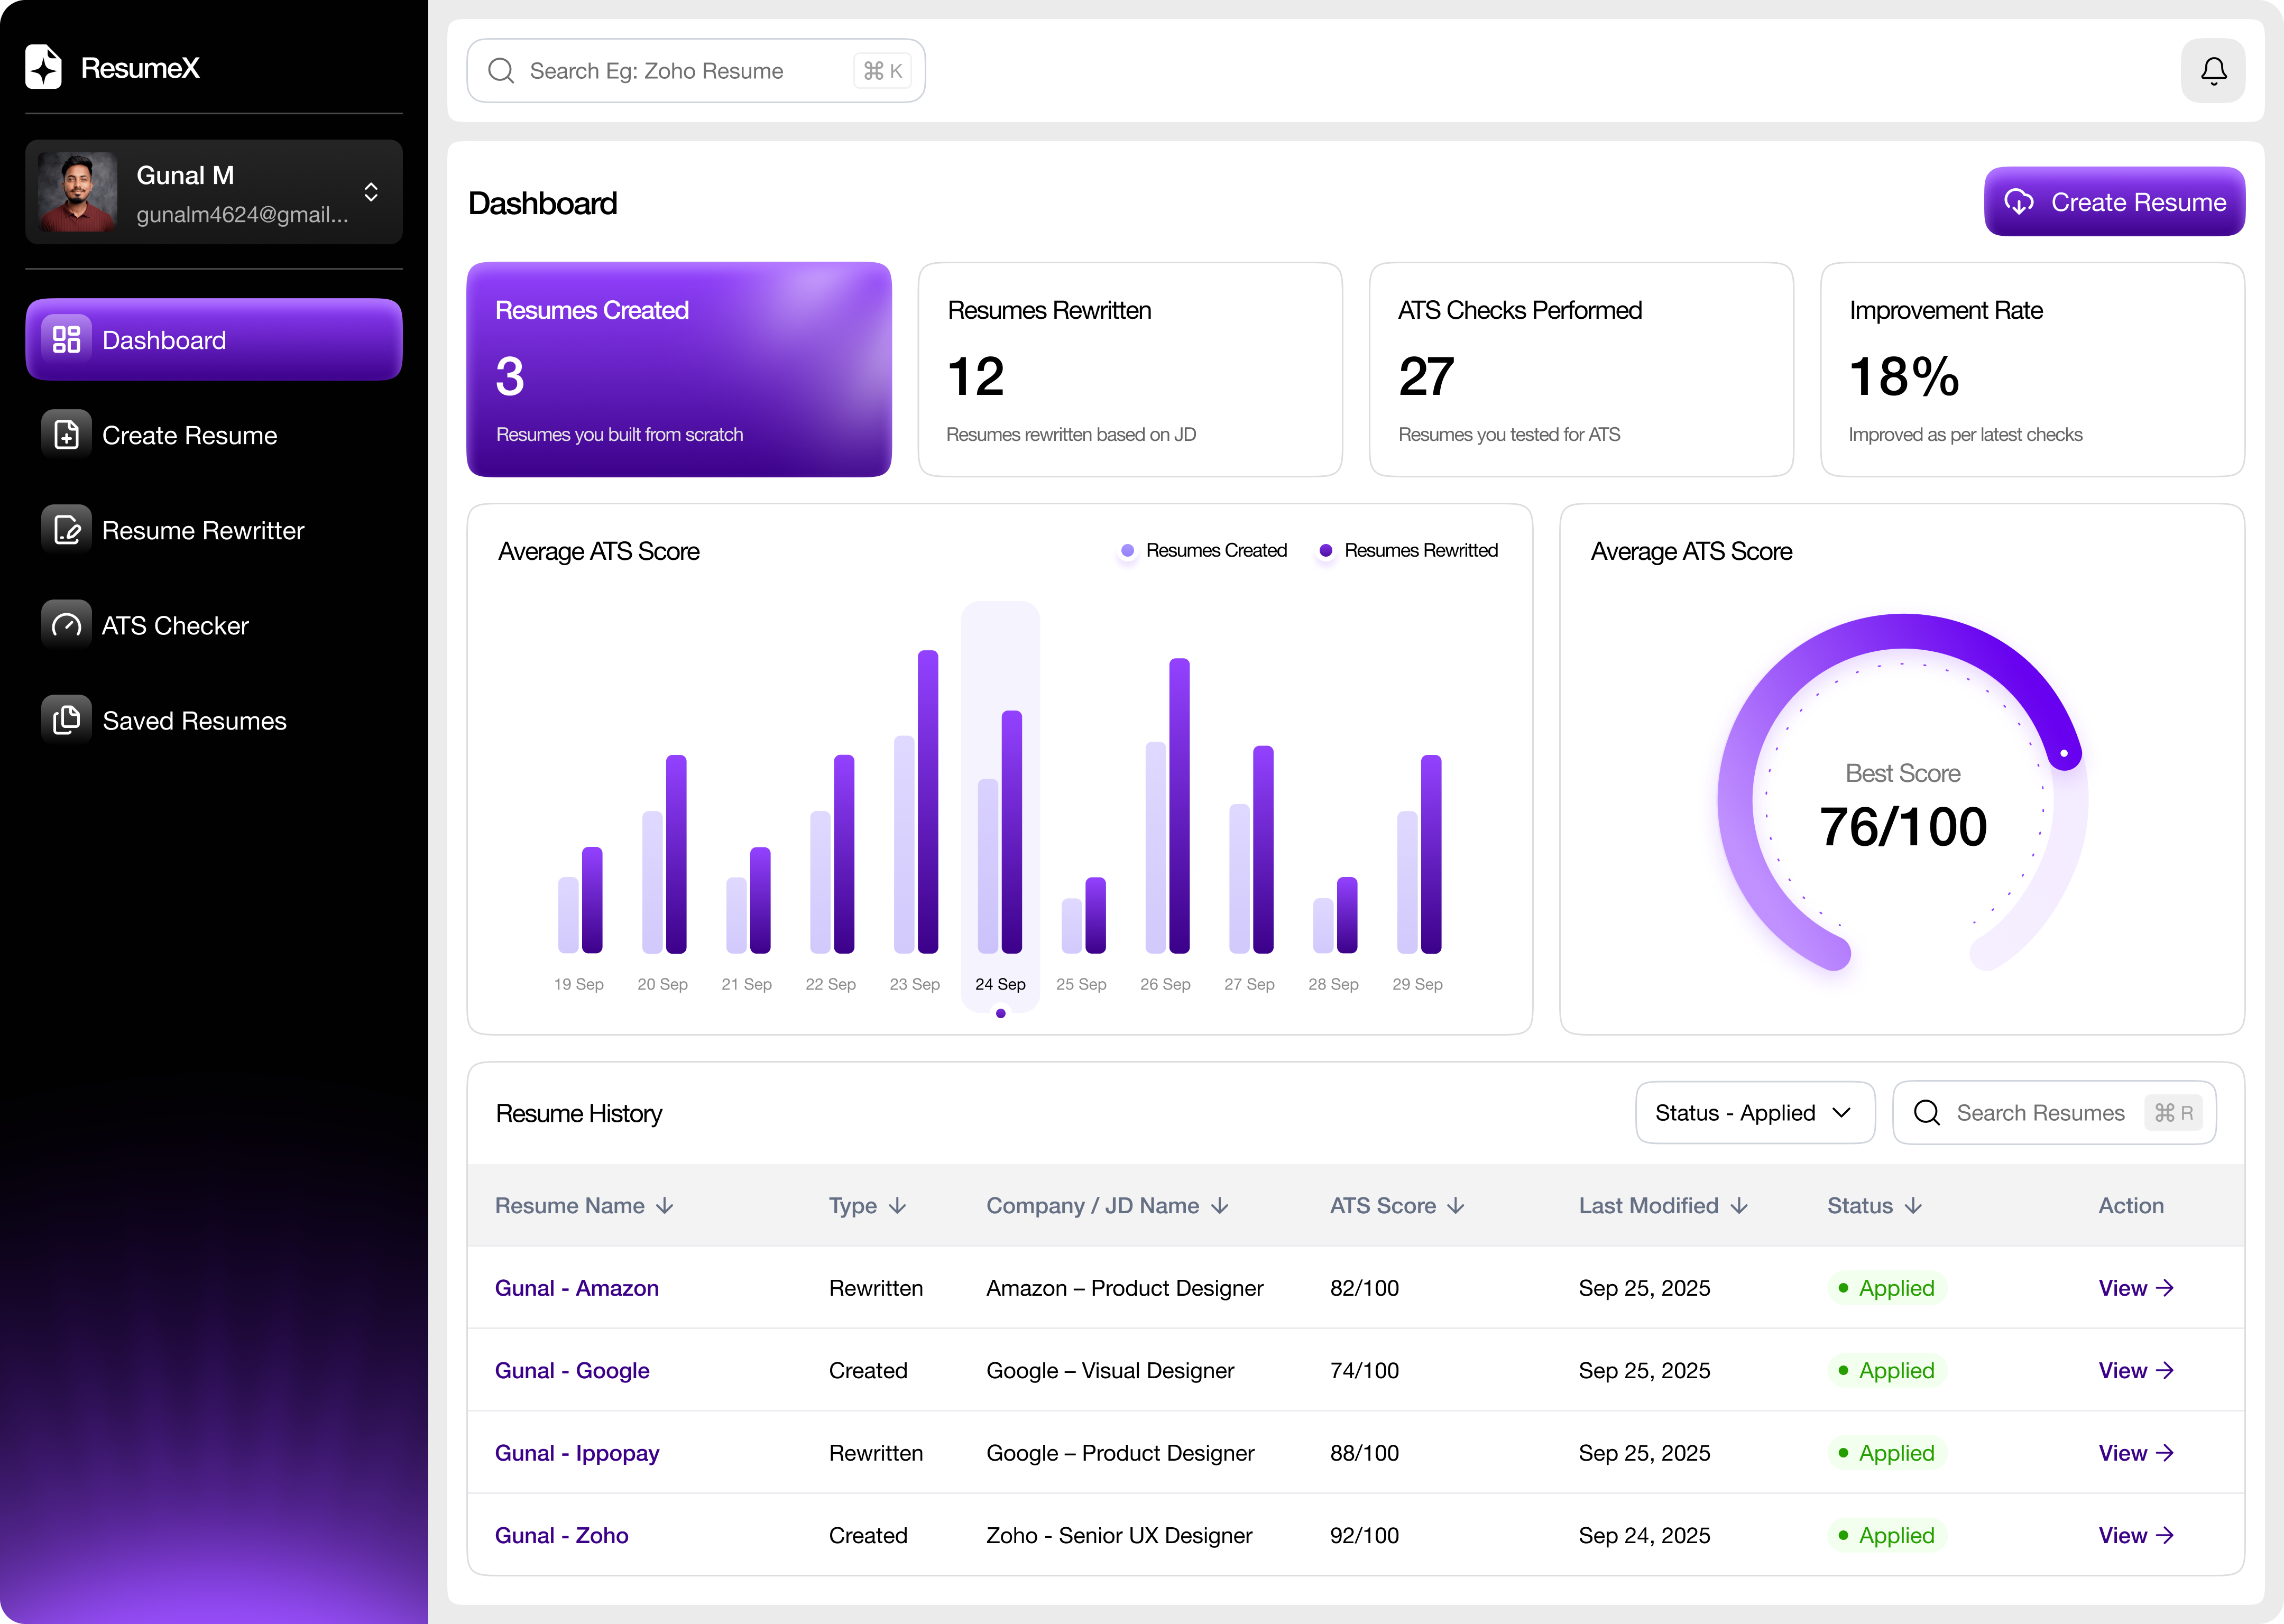Sort table by Last Modified
2284x1624 pixels.
coord(1662,1206)
